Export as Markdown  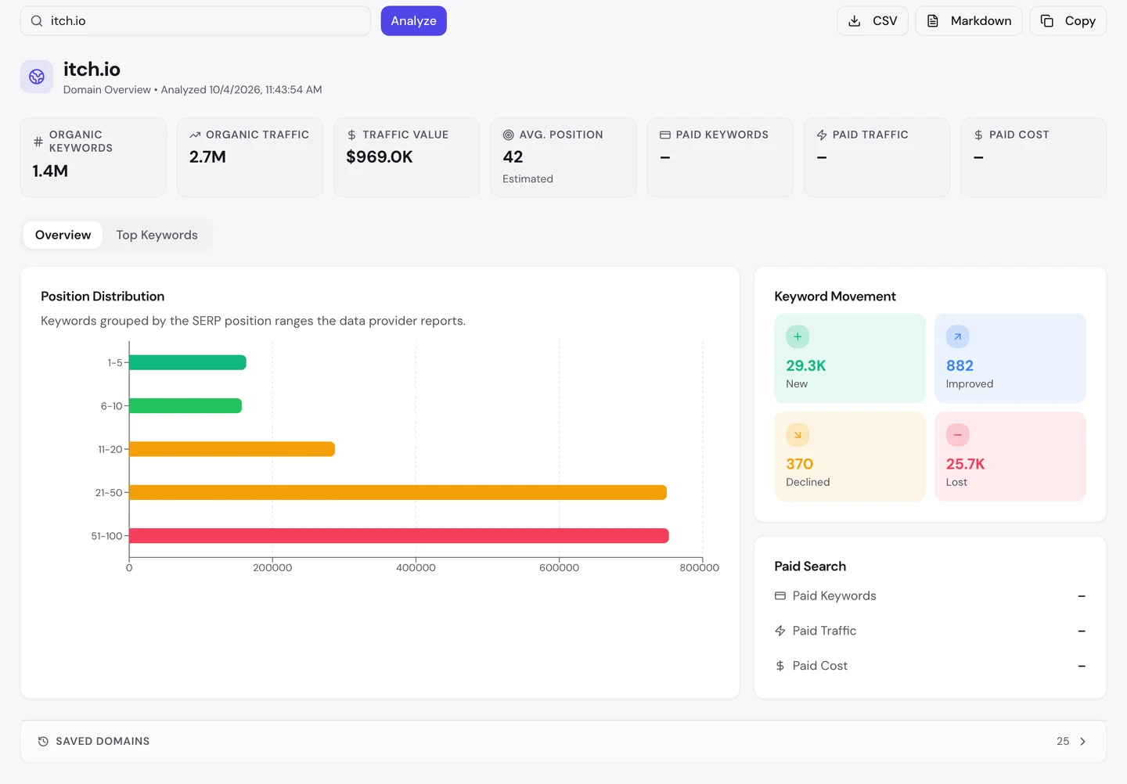point(969,21)
